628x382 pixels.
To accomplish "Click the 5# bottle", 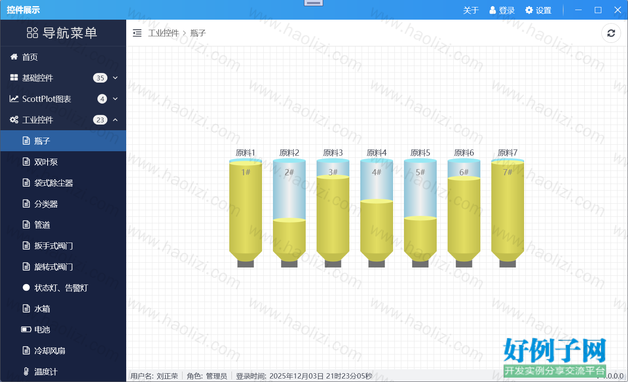I will pos(420,213).
